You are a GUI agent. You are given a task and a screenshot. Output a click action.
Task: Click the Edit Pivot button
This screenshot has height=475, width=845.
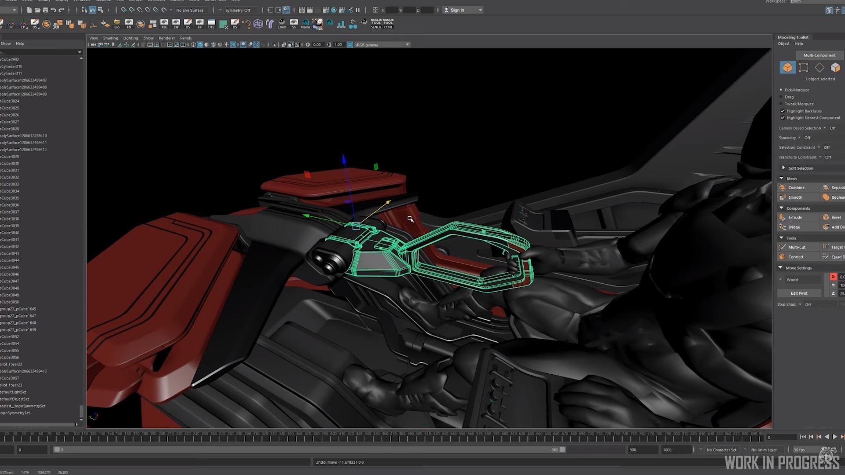[799, 293]
